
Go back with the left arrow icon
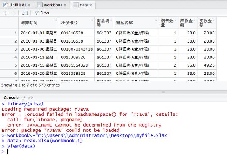[x=6, y=13]
